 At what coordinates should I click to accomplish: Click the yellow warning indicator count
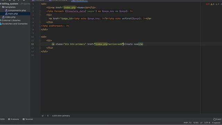tap(212, 4)
